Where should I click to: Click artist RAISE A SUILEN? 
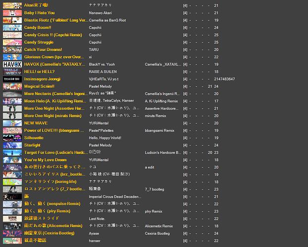tap(103, 72)
